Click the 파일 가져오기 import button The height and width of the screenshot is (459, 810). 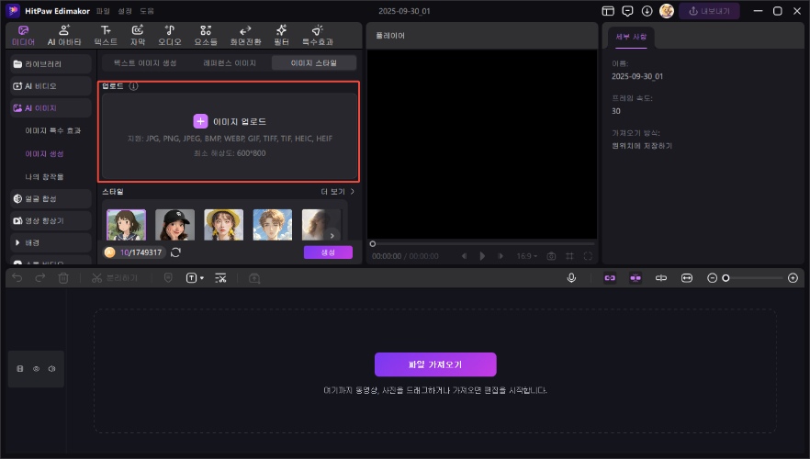click(x=435, y=364)
